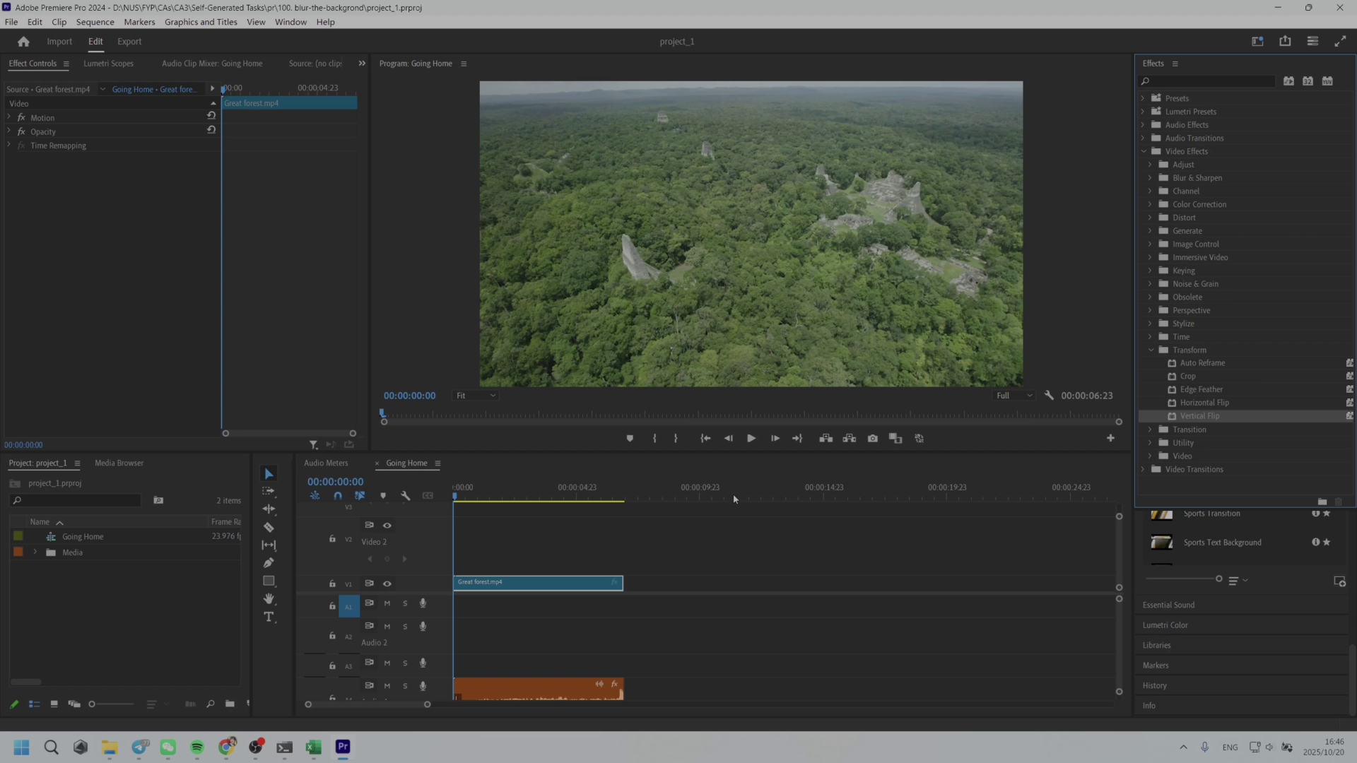Open timeline display settings wrench

tap(405, 496)
